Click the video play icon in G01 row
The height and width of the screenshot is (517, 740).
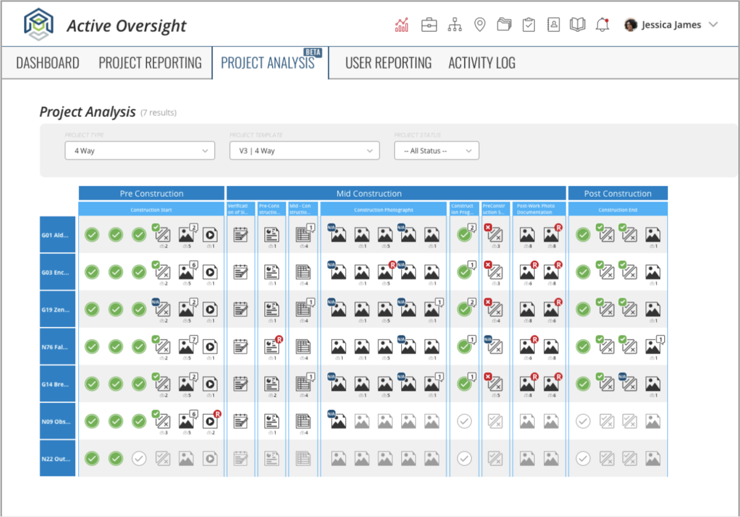point(210,235)
